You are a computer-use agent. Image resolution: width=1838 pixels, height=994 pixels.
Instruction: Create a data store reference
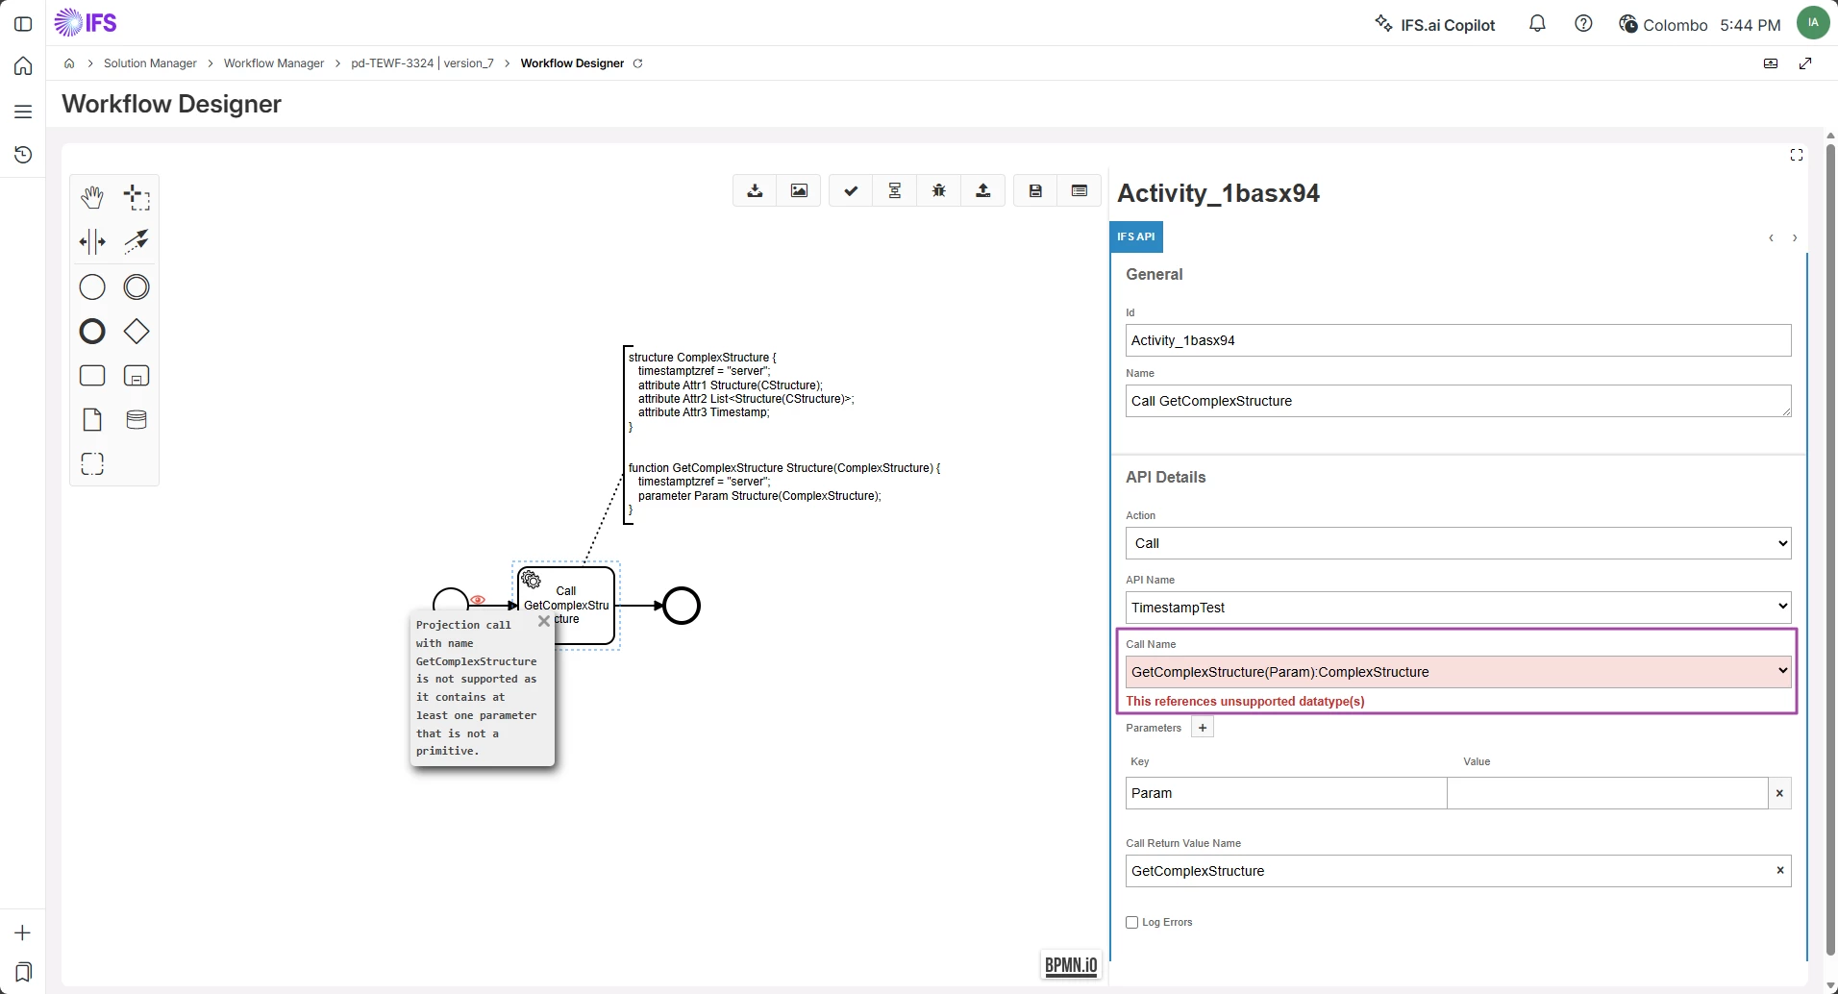pyautogui.click(x=137, y=419)
